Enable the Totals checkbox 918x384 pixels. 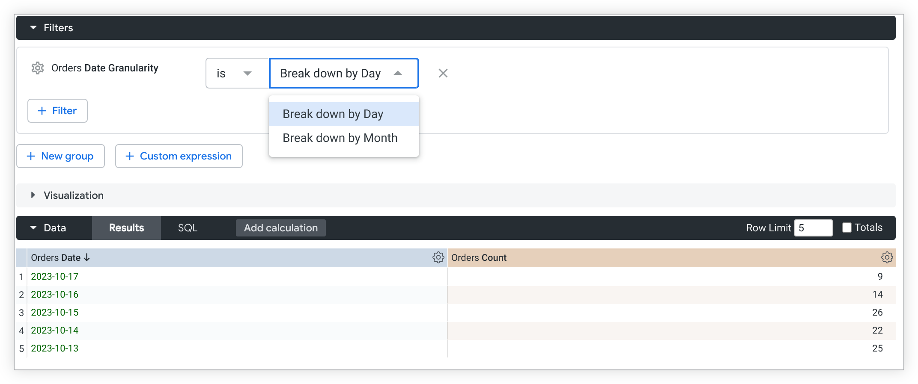pos(846,227)
